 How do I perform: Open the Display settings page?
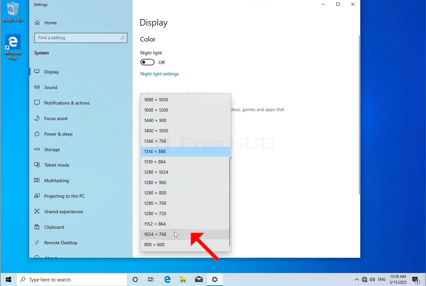point(81,72)
